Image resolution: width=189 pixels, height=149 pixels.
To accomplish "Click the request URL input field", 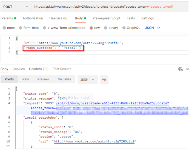I will pyautogui.click(x=110, y=7).
